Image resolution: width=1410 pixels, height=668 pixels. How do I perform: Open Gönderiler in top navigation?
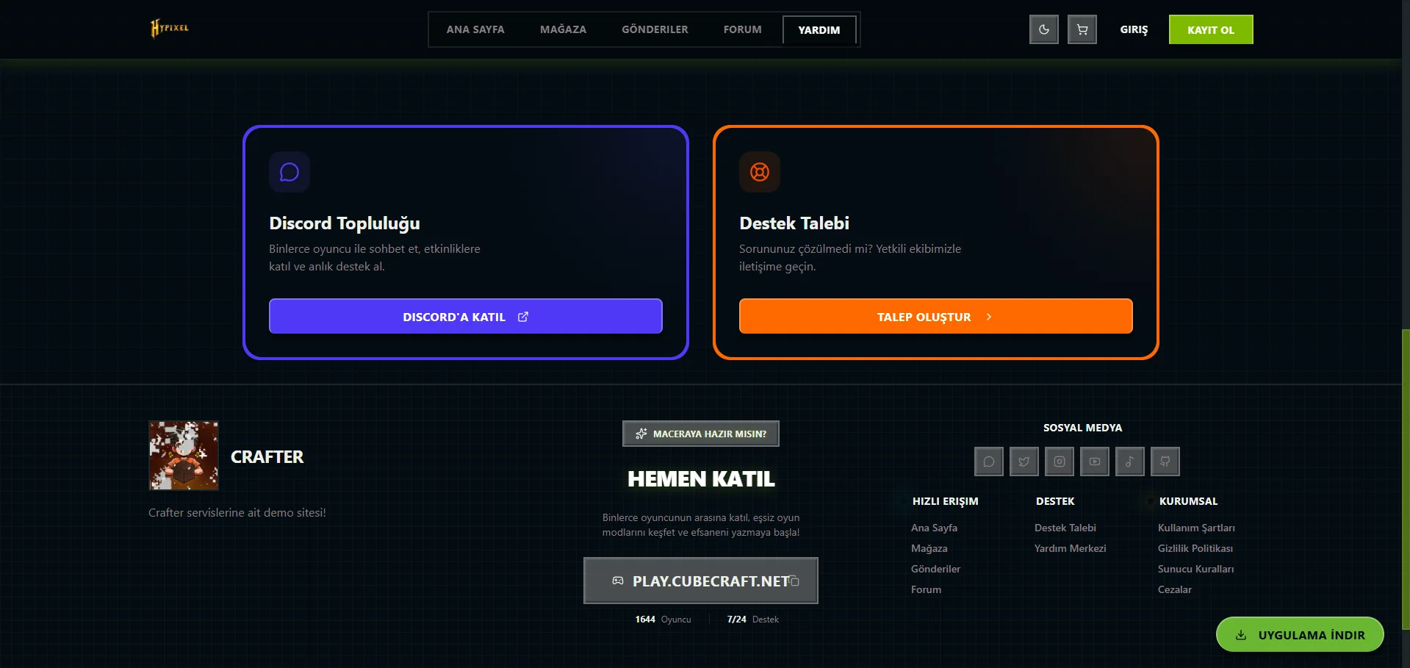(x=655, y=29)
